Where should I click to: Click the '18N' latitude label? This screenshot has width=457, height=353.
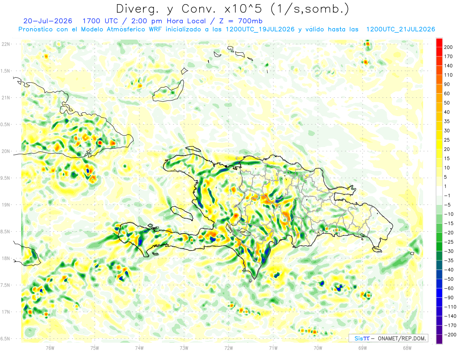click(6, 258)
